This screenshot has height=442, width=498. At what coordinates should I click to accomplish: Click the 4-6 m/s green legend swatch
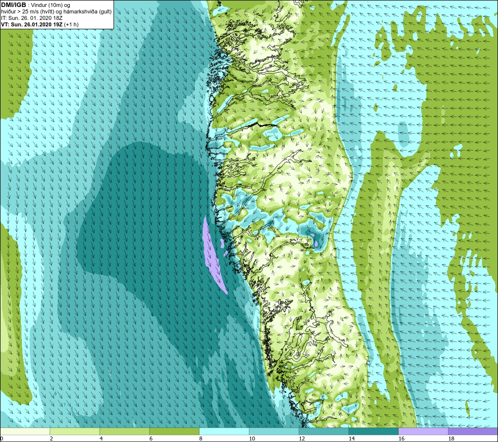[x=124, y=431]
